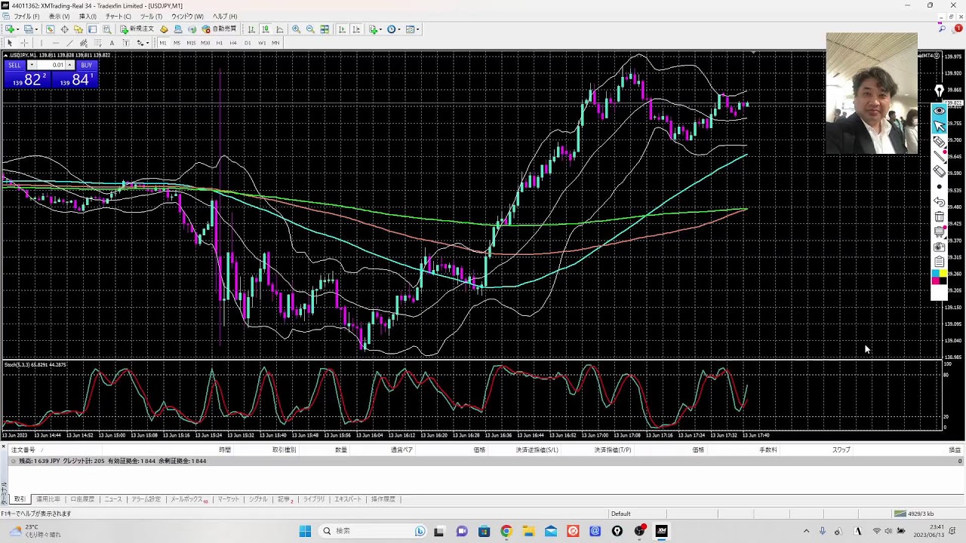
Task: Select the trendline drawing tool
Action: 69,43
